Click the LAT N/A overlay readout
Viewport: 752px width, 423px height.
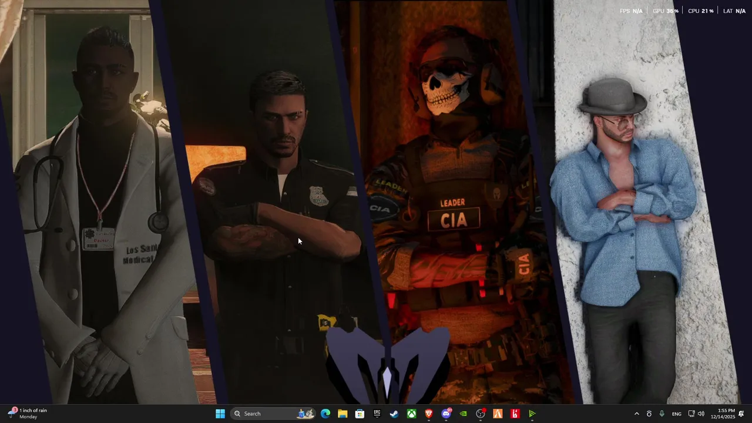(734, 11)
